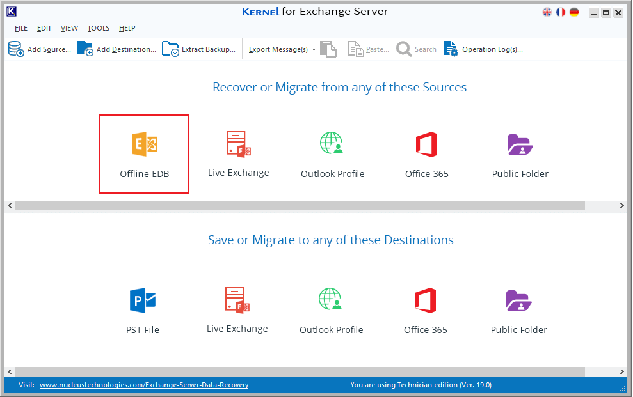
Task: Open Operation Log(s) viewer
Action: coord(483,49)
